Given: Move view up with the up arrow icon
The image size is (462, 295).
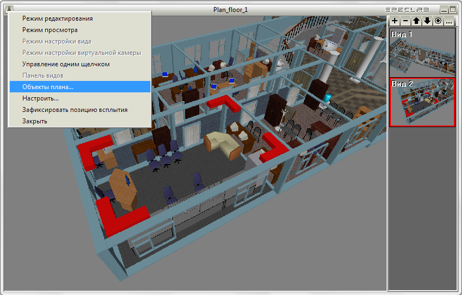Looking at the screenshot, I should tap(416, 21).
